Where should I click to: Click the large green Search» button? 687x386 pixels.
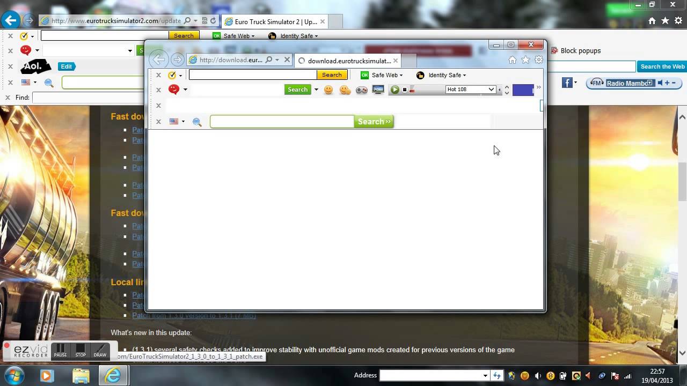tap(374, 122)
